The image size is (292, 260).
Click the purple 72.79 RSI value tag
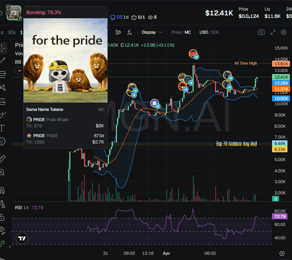coord(280,216)
